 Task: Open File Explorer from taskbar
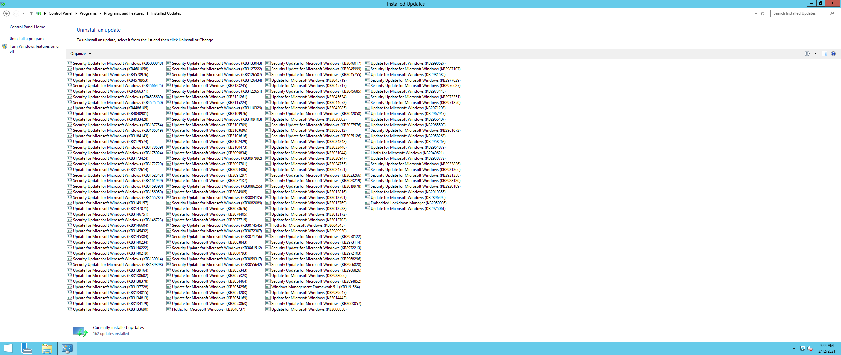coord(47,348)
